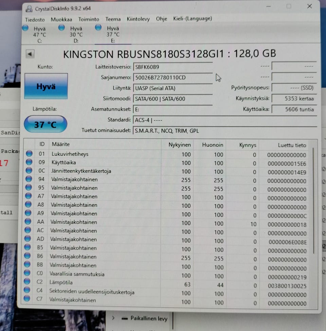Screen dimensions: 326x331
Task: Click status icon of row ID A7
Action: click(28, 196)
